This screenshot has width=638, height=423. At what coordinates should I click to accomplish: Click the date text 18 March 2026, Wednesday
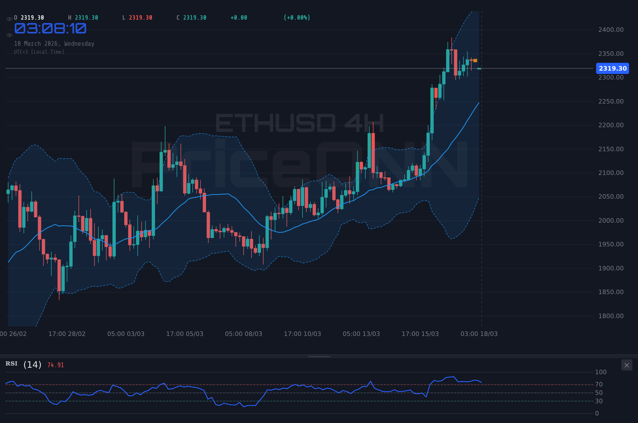(x=54, y=44)
